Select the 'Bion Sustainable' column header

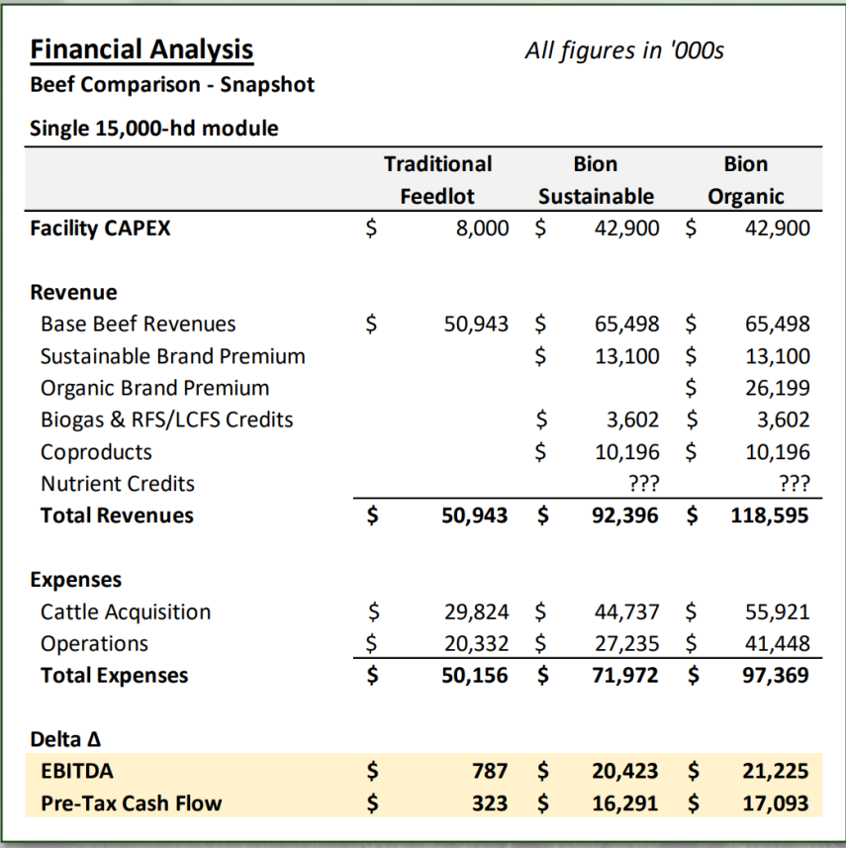click(x=596, y=179)
